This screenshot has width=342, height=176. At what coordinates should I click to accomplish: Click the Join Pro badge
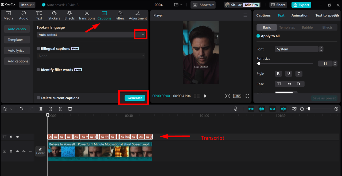[x=251, y=5]
